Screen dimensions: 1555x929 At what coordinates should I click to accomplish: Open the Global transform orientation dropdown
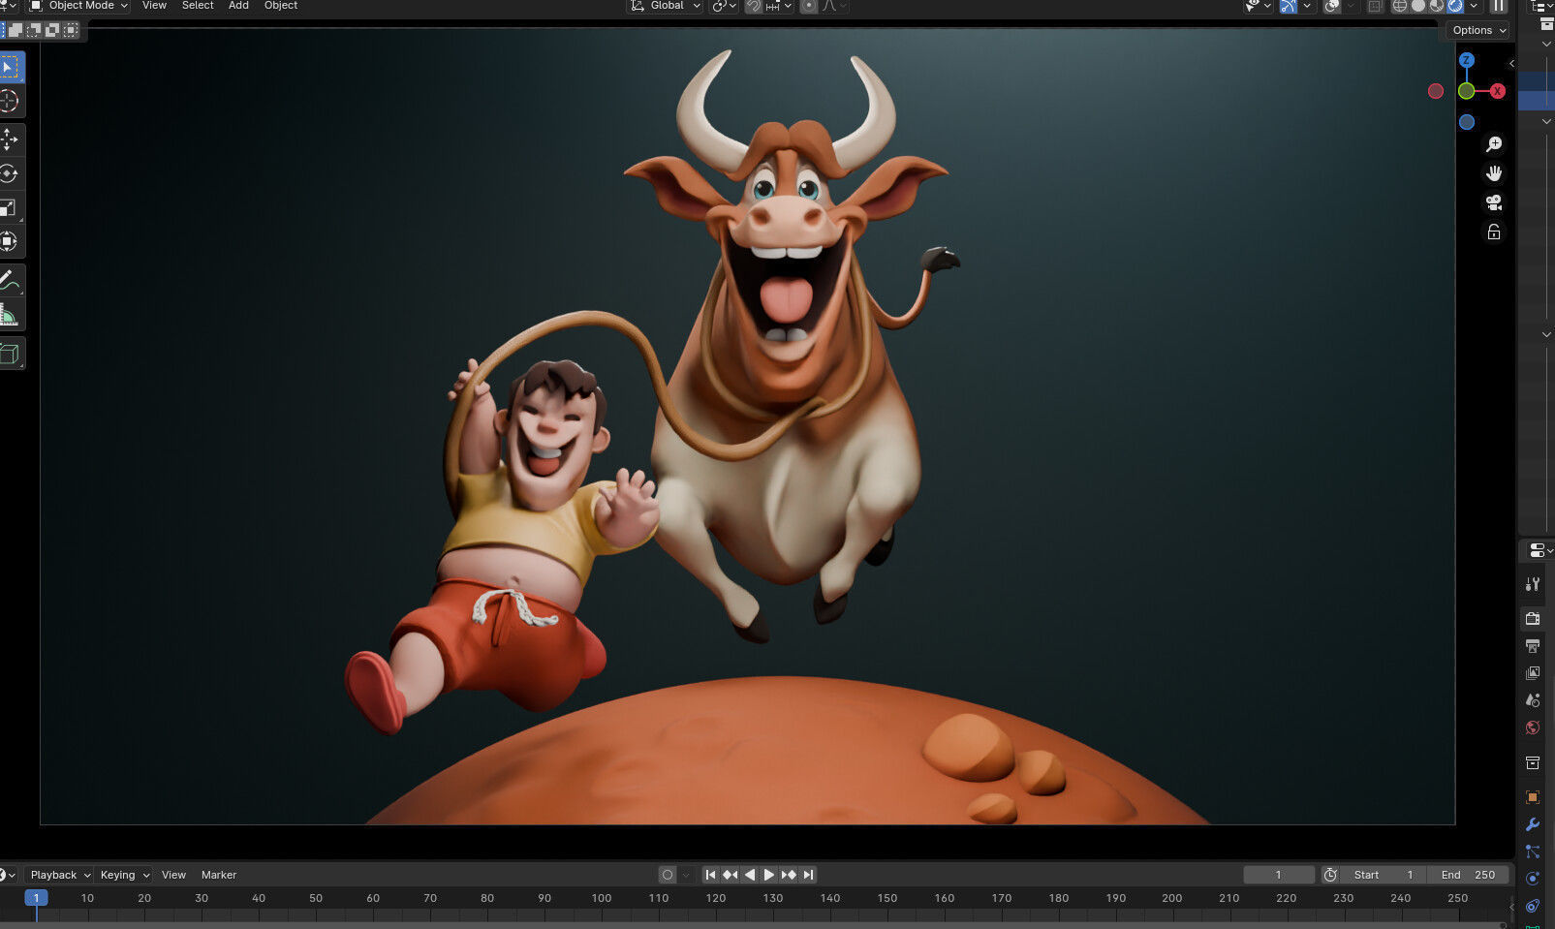point(666,6)
